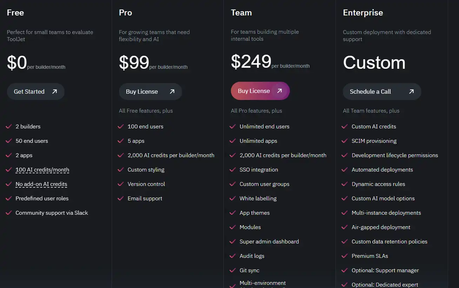Click the No add-on AI credits link
This screenshot has width=459, height=288.
[41, 184]
